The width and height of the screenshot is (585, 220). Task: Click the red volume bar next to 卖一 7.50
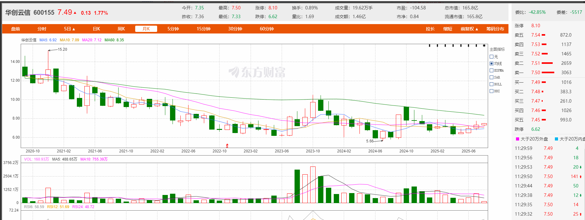pyautogui.click(x=548, y=73)
